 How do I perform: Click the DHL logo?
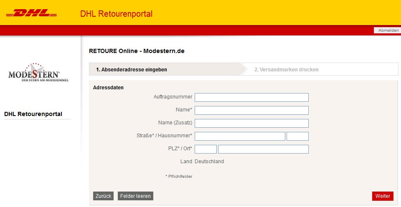click(x=31, y=13)
